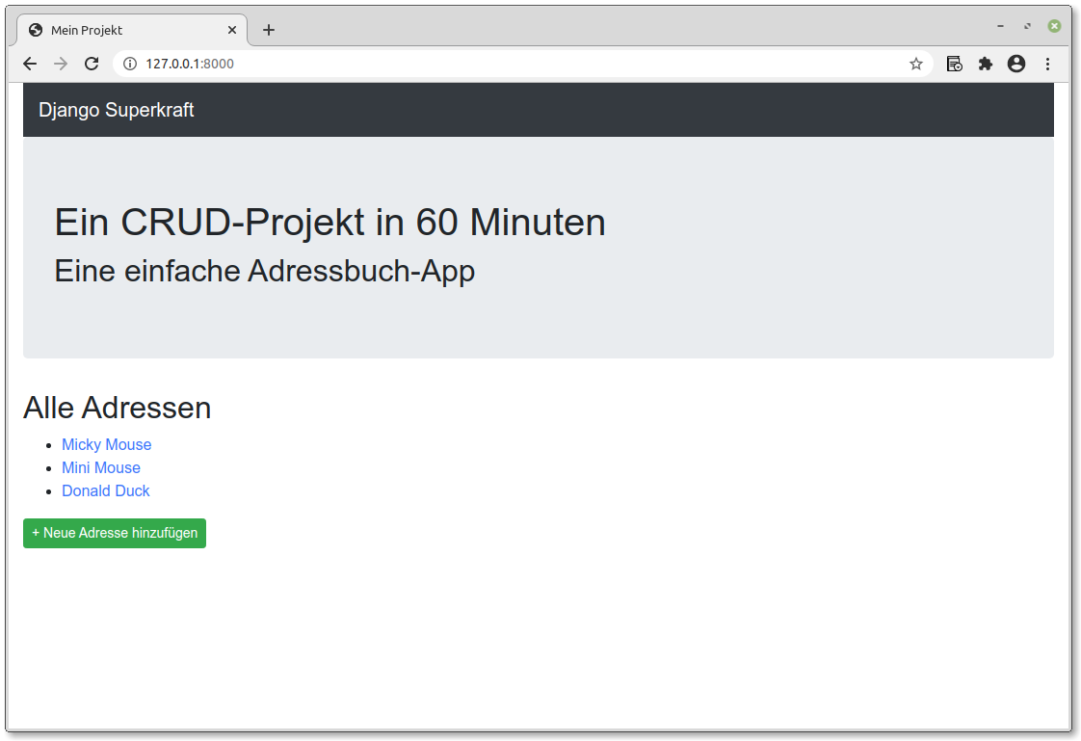This screenshot has height=741, width=1081.
Task: Click the forward navigation arrow
Action: tap(61, 65)
